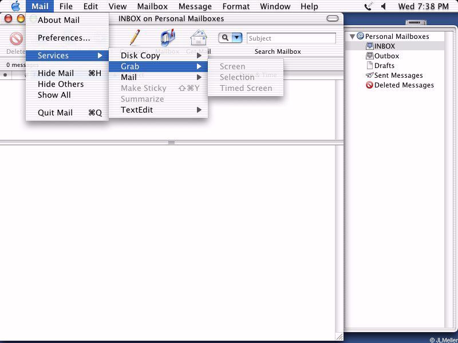Open the Message menu
This screenshot has width=458, height=343.
(195, 6)
